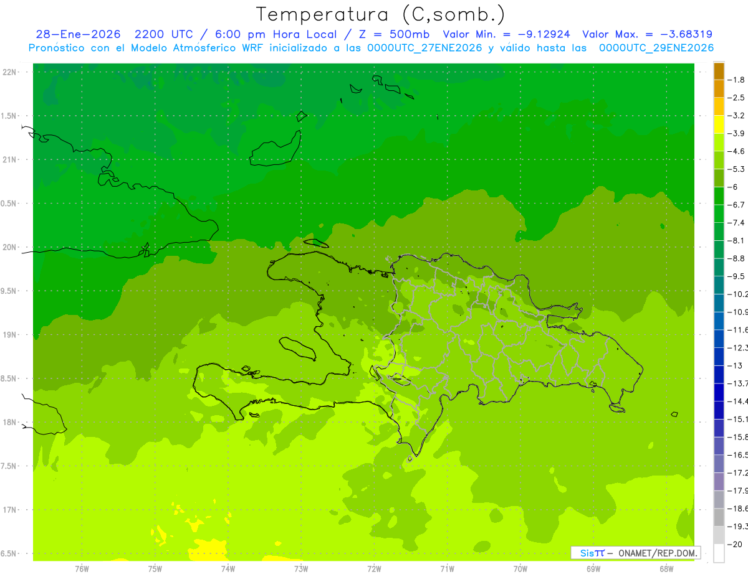Click the '22N' latitude label

(9, 72)
